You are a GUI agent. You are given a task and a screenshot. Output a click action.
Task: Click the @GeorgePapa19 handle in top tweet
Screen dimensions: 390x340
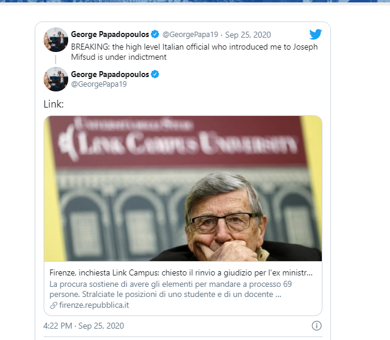point(191,34)
